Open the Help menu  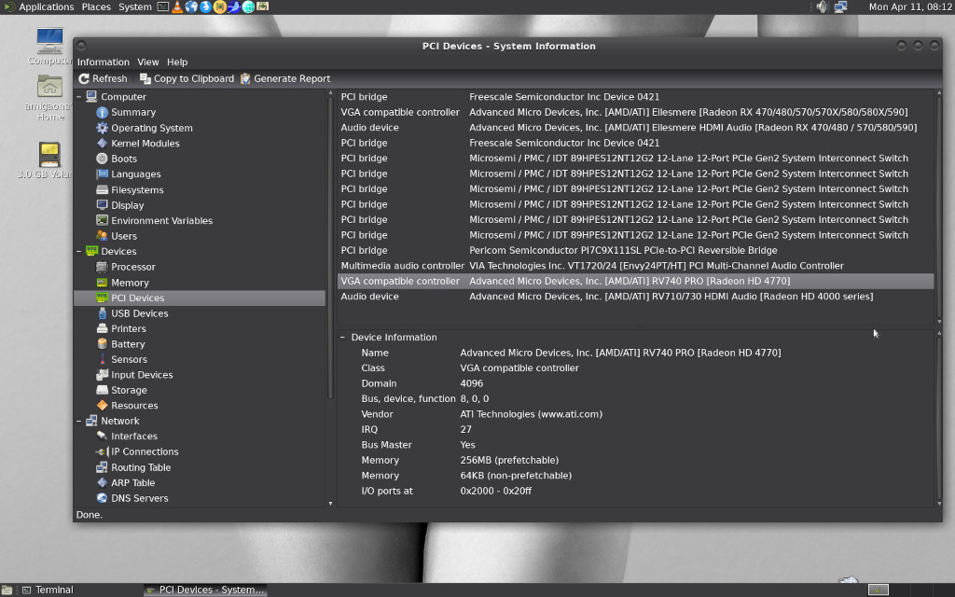177,62
